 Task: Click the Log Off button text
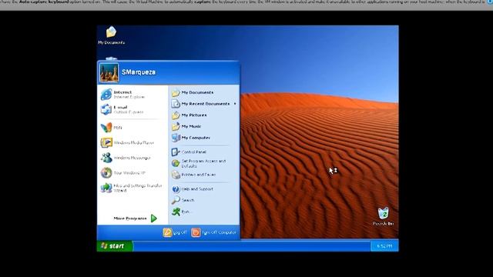(x=179, y=232)
